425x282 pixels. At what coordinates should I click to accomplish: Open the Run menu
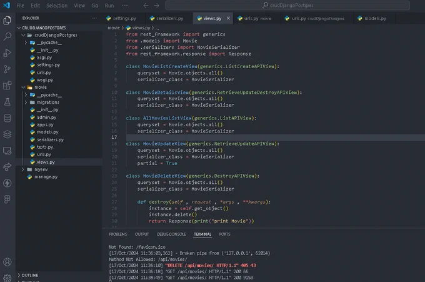(109, 6)
